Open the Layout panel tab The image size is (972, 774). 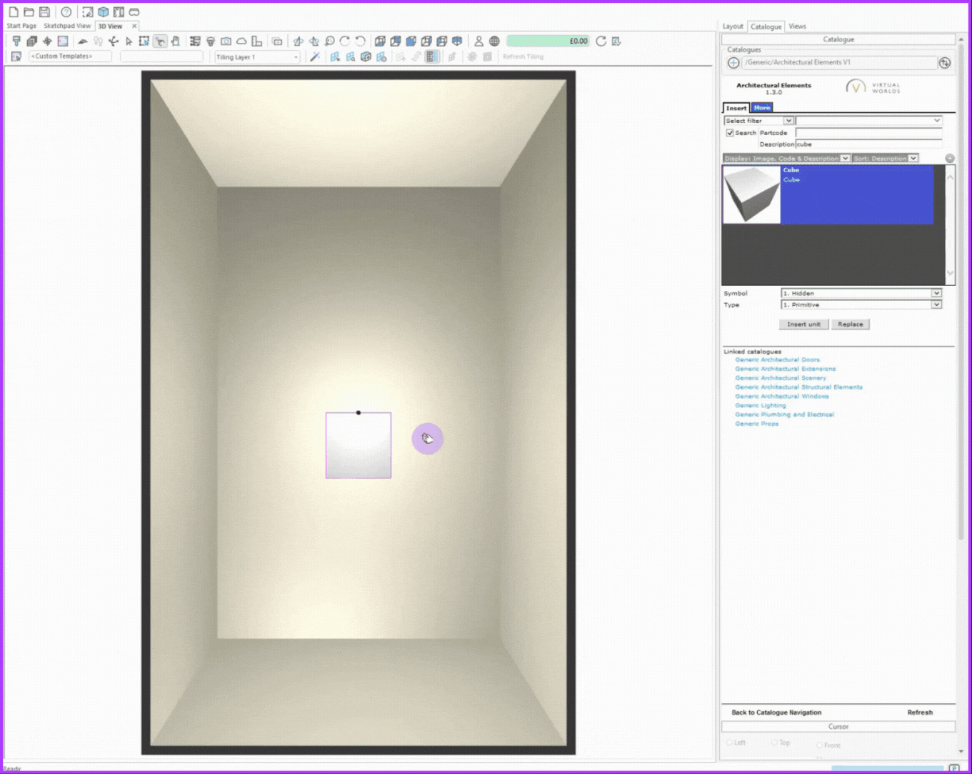pos(733,26)
